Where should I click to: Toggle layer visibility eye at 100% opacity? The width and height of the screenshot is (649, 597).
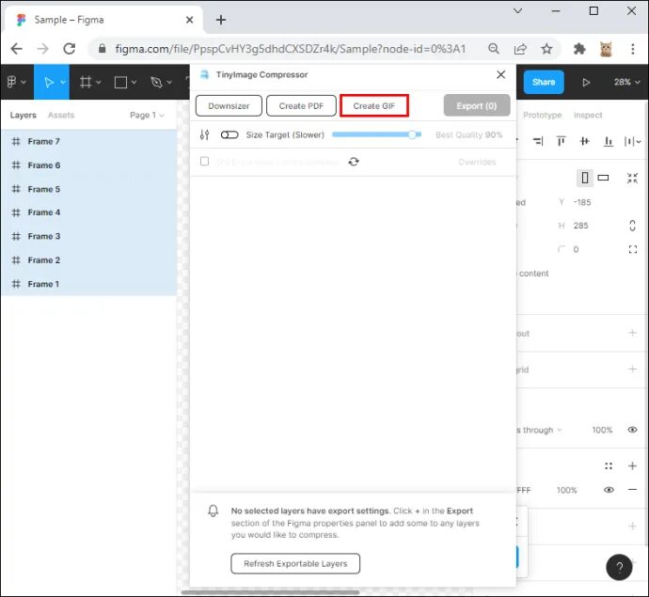pyautogui.click(x=632, y=430)
